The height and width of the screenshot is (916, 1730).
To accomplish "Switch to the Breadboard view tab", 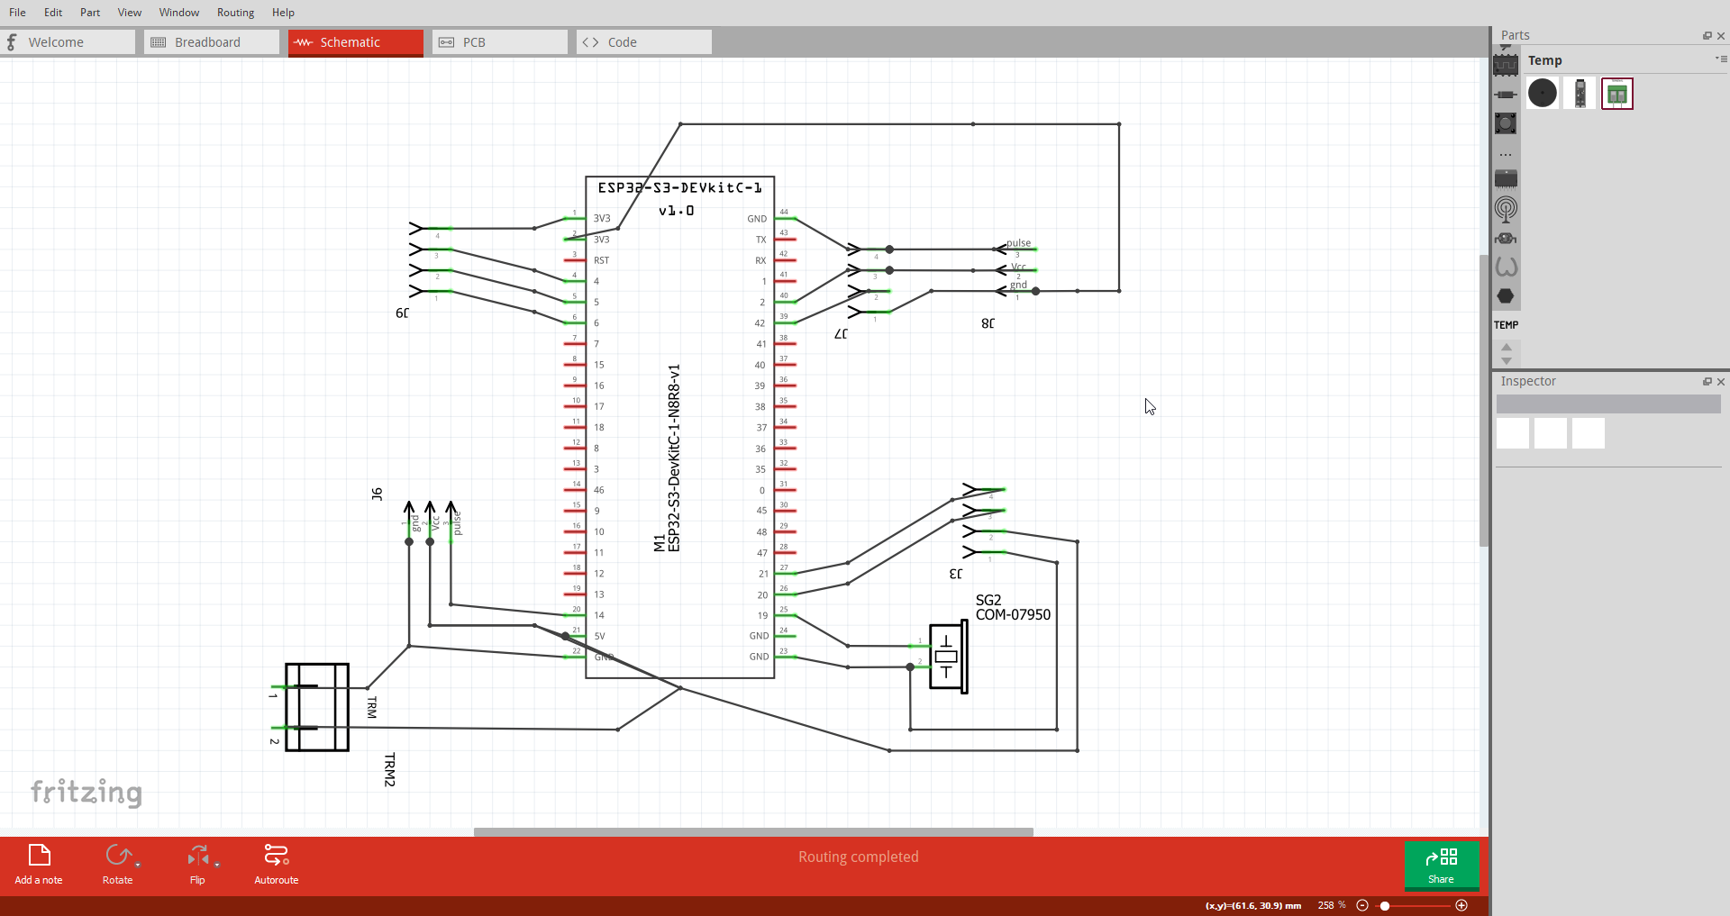I will 212,42.
